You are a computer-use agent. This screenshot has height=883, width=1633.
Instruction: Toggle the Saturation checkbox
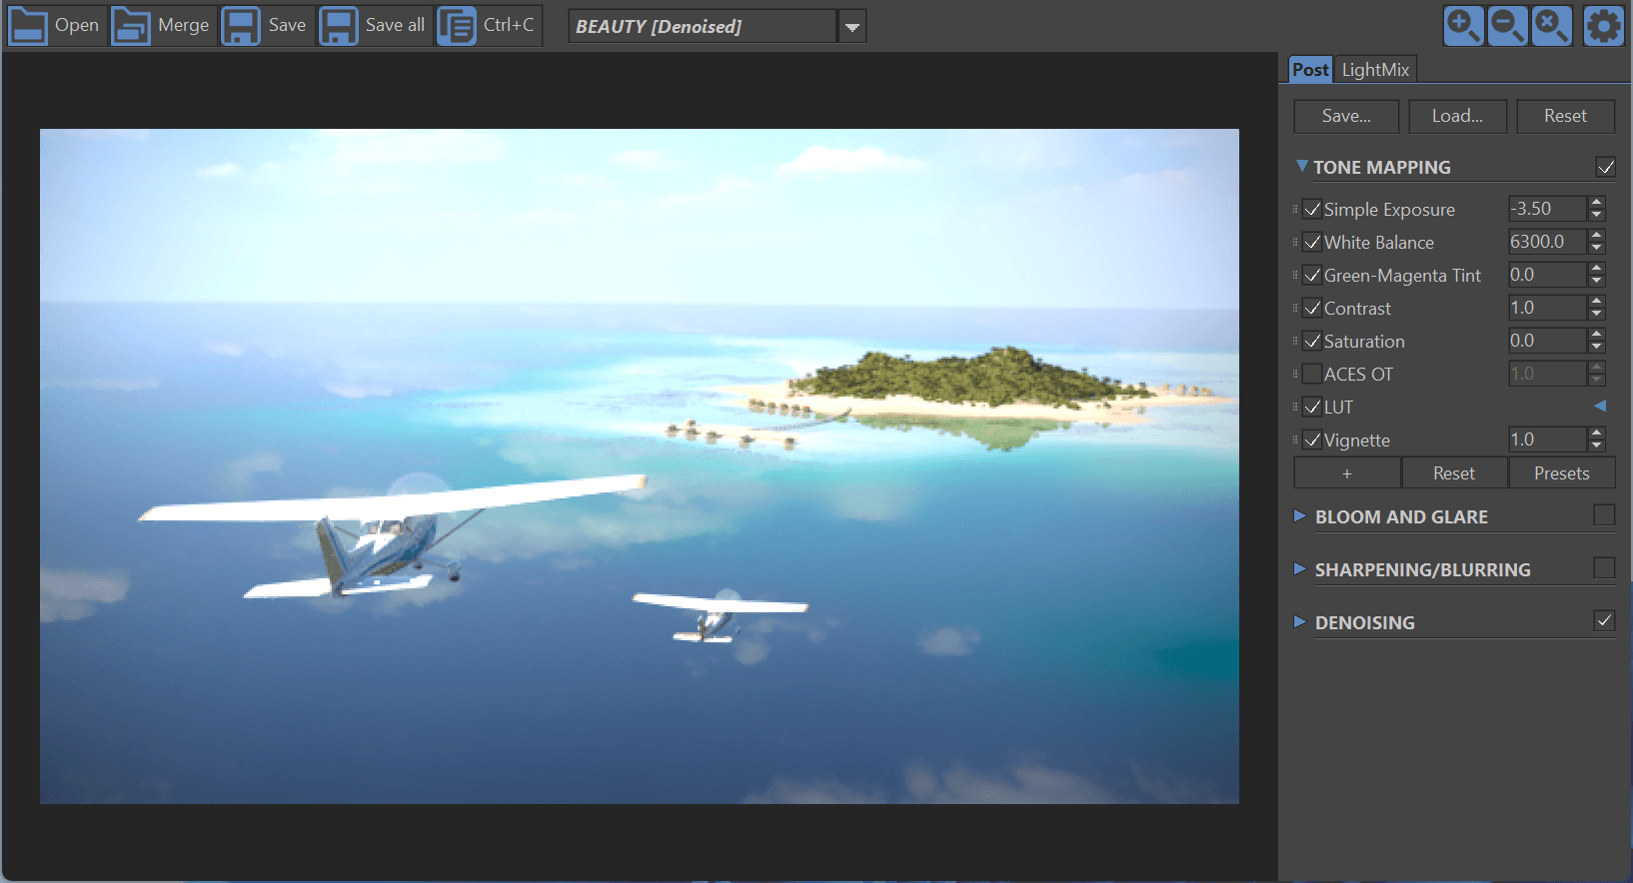pos(1312,341)
